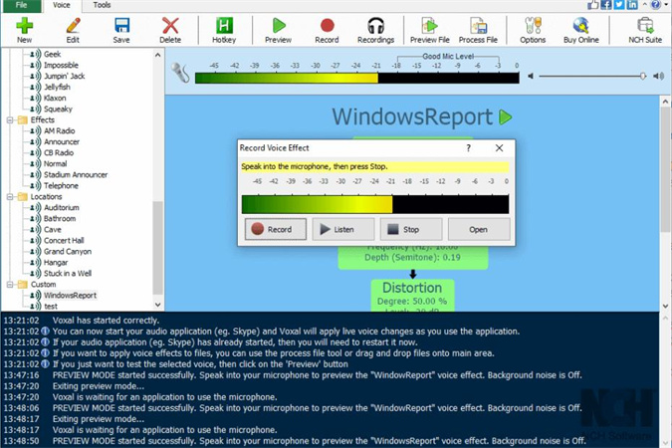Image resolution: width=672 pixels, height=448 pixels.
Task: Switch to the Tools tab
Action: [x=102, y=5]
